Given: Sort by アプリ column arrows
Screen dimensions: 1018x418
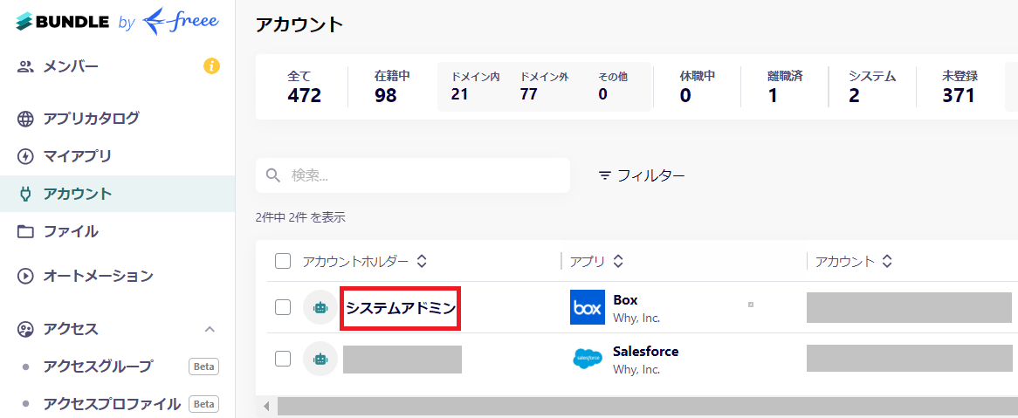Looking at the screenshot, I should tap(618, 261).
